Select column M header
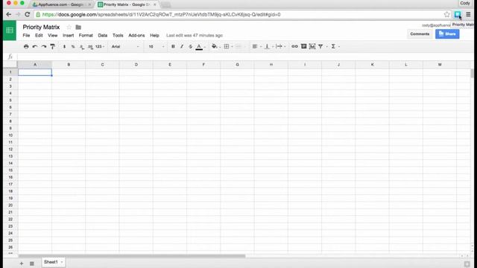Viewport: 477px width, 268px height. pyautogui.click(x=440, y=65)
